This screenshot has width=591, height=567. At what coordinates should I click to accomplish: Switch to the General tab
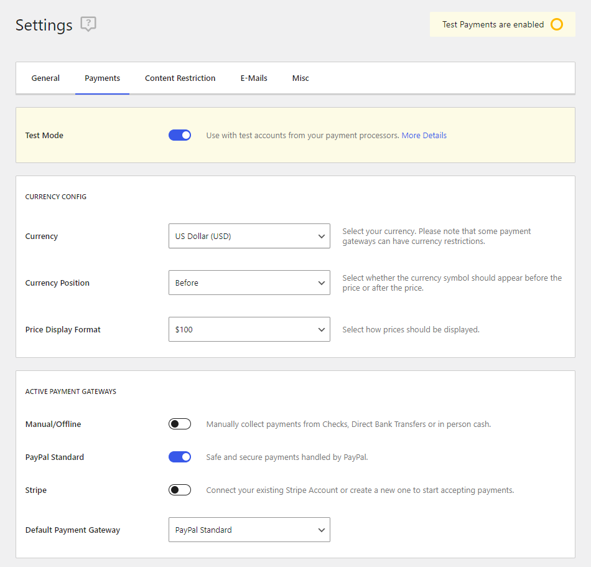pyautogui.click(x=45, y=78)
